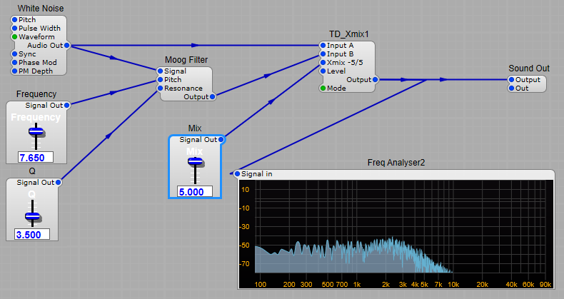Image resolution: width=564 pixels, height=299 pixels.
Task: Click the Mix slider handle
Action: 195,161
